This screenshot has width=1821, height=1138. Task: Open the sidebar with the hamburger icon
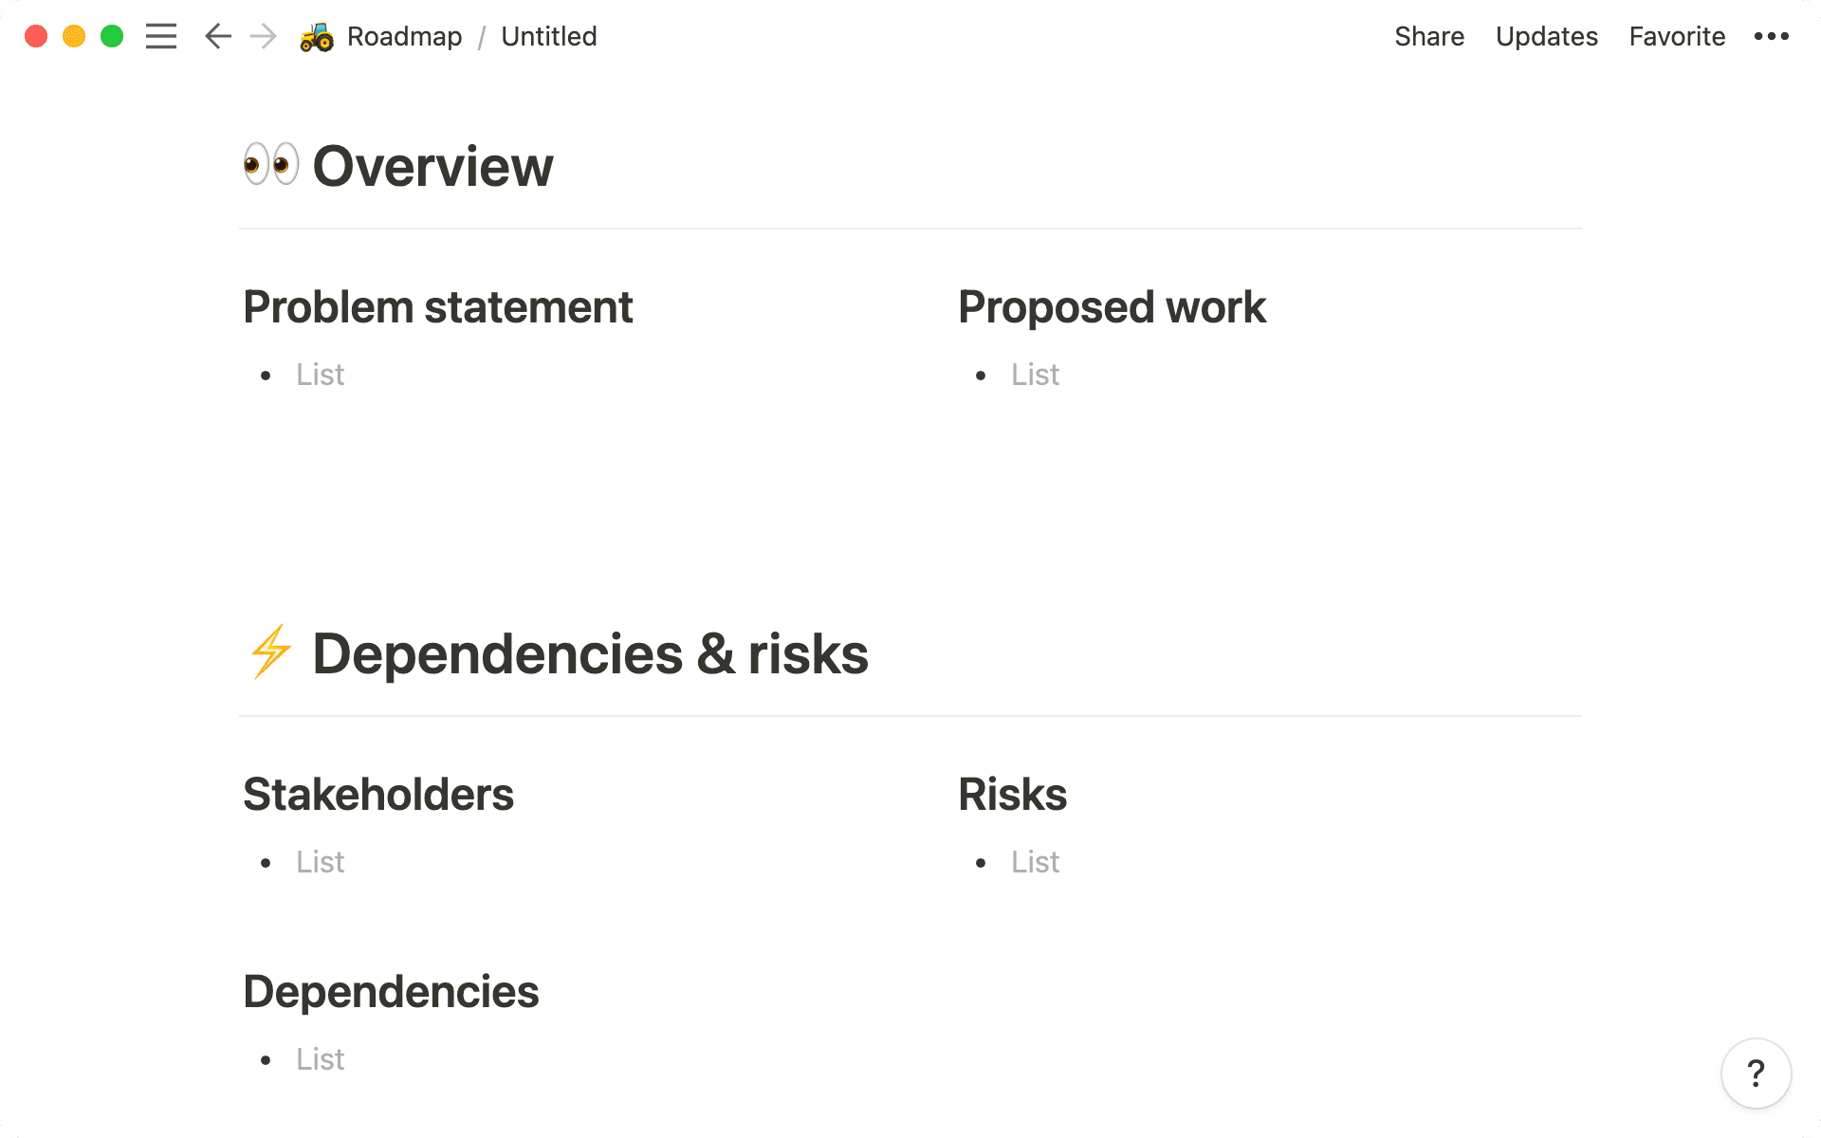[x=161, y=36]
